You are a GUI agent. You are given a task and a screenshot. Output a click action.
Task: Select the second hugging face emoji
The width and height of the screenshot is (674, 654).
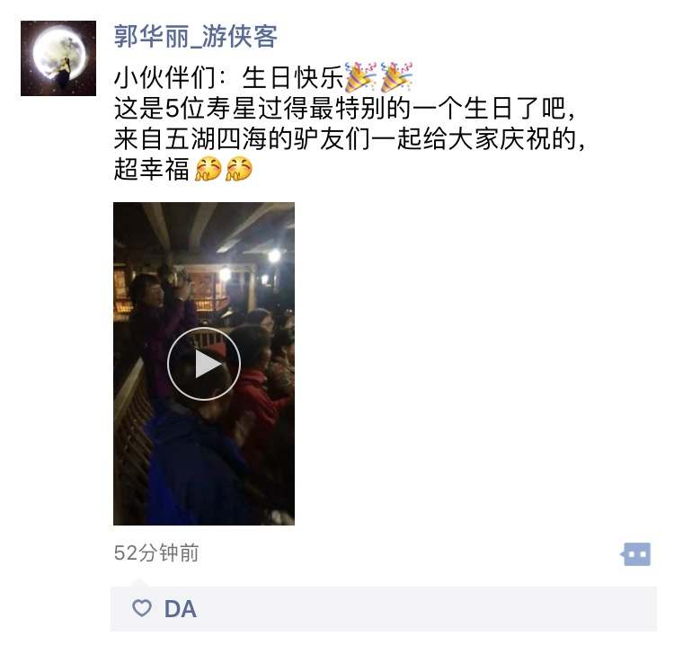239,169
